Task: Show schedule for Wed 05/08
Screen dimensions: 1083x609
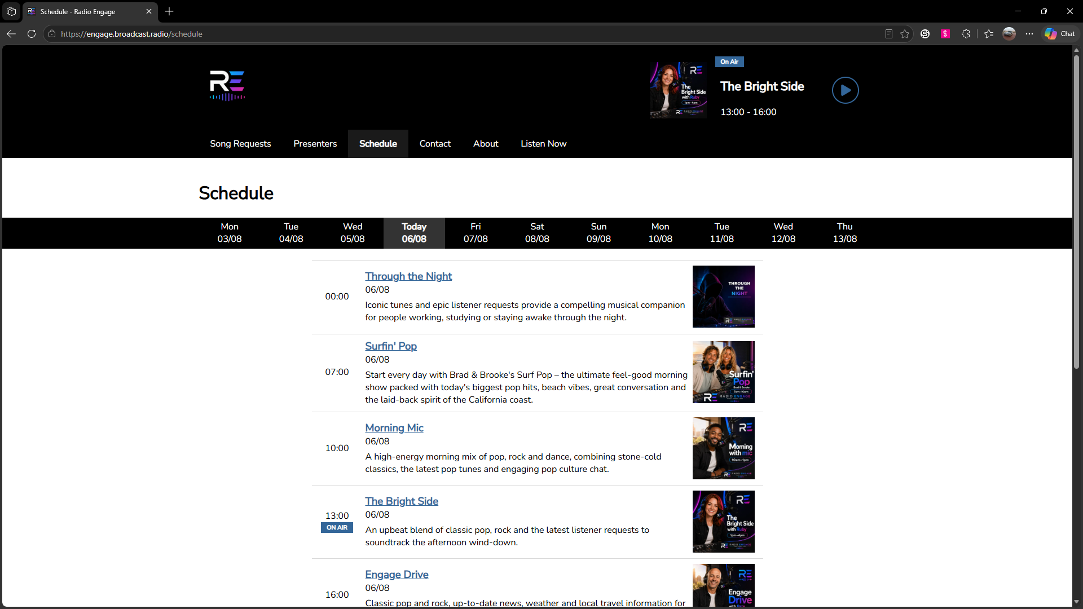Action: click(x=353, y=233)
